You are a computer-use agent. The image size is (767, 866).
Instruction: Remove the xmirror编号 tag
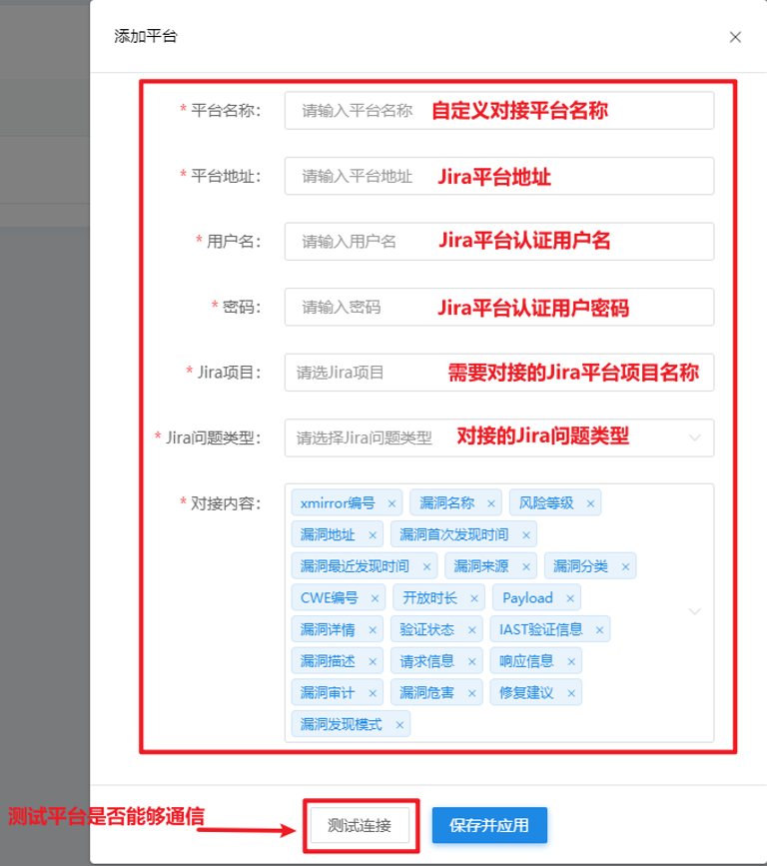click(x=391, y=503)
